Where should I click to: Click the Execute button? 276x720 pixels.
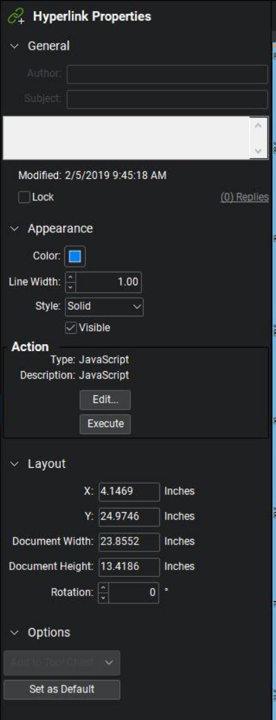(105, 424)
